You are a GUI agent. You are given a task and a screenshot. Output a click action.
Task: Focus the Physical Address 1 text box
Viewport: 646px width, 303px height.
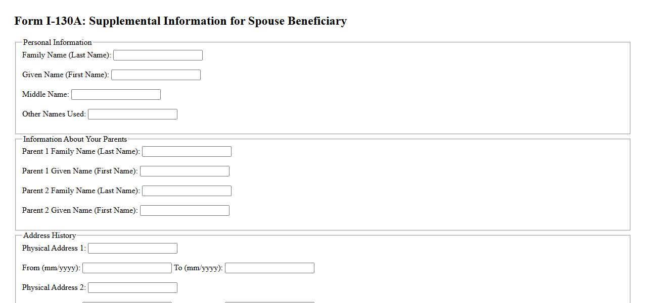click(x=132, y=249)
